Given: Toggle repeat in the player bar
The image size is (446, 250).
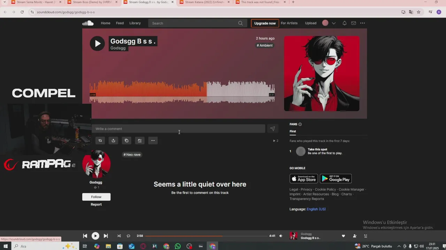Looking at the screenshot, I should tap(128, 236).
